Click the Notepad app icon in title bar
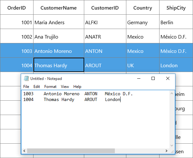193x158 pixels. pos(26,78)
